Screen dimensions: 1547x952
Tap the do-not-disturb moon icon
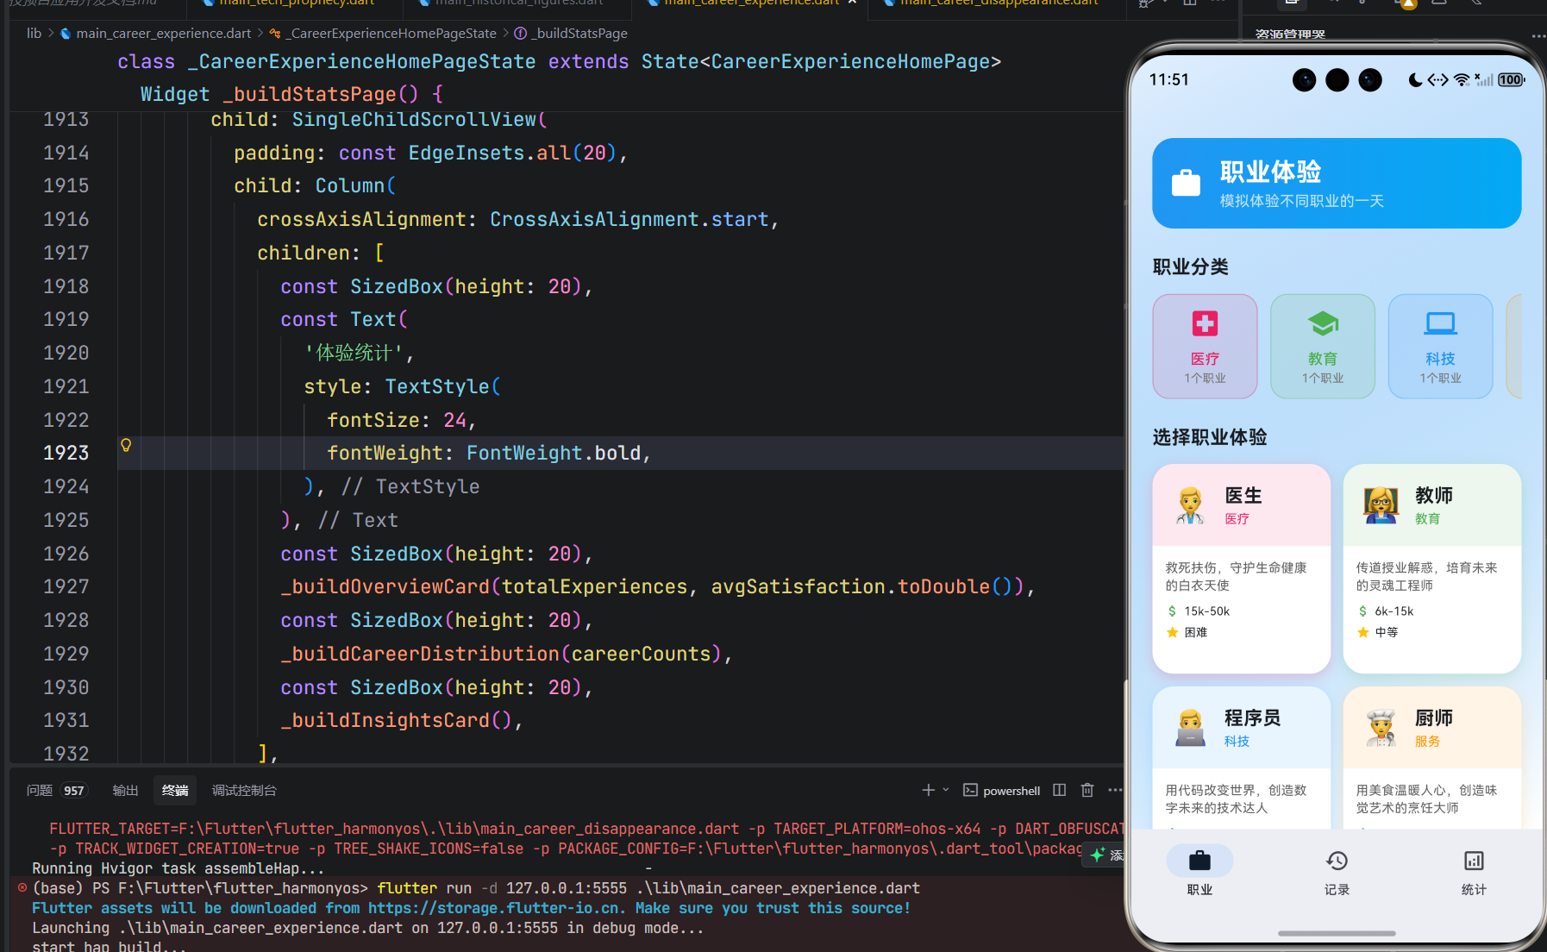click(1415, 80)
